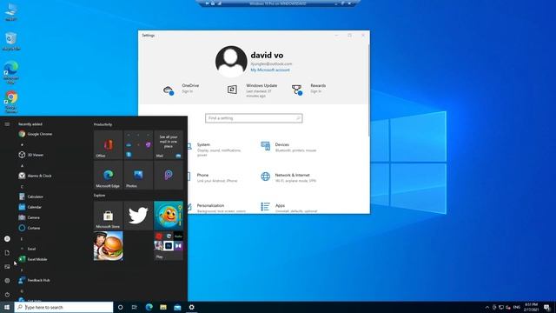556x313 pixels.
Task: Launch Alarms & Clock from app list
Action: coord(35,176)
